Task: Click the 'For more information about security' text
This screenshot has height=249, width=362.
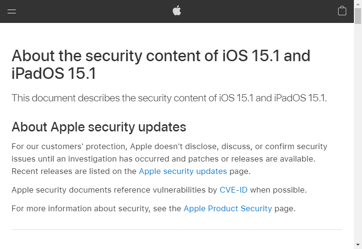Action: tap(96, 208)
